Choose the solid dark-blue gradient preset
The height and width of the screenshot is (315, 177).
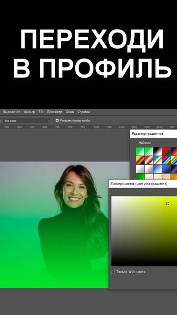tap(166, 169)
